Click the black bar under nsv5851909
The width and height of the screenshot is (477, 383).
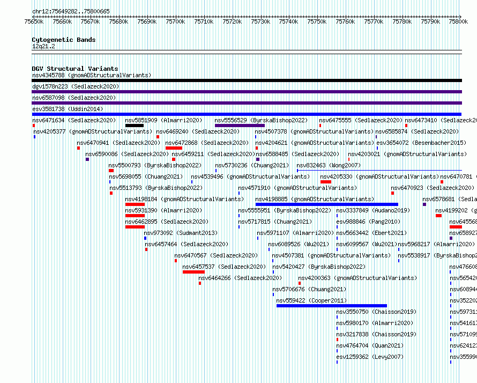click(135, 126)
